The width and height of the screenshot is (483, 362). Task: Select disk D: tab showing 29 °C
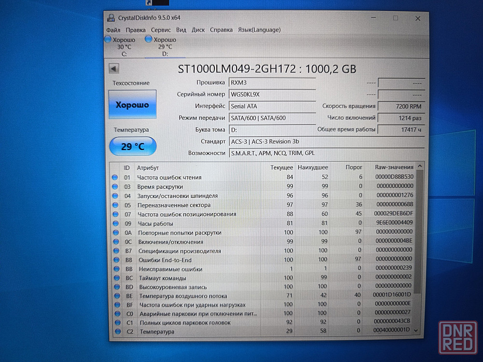click(165, 47)
